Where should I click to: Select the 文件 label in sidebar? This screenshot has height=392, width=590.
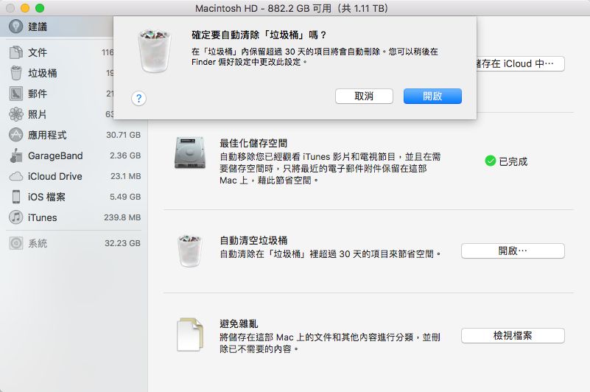click(38, 52)
